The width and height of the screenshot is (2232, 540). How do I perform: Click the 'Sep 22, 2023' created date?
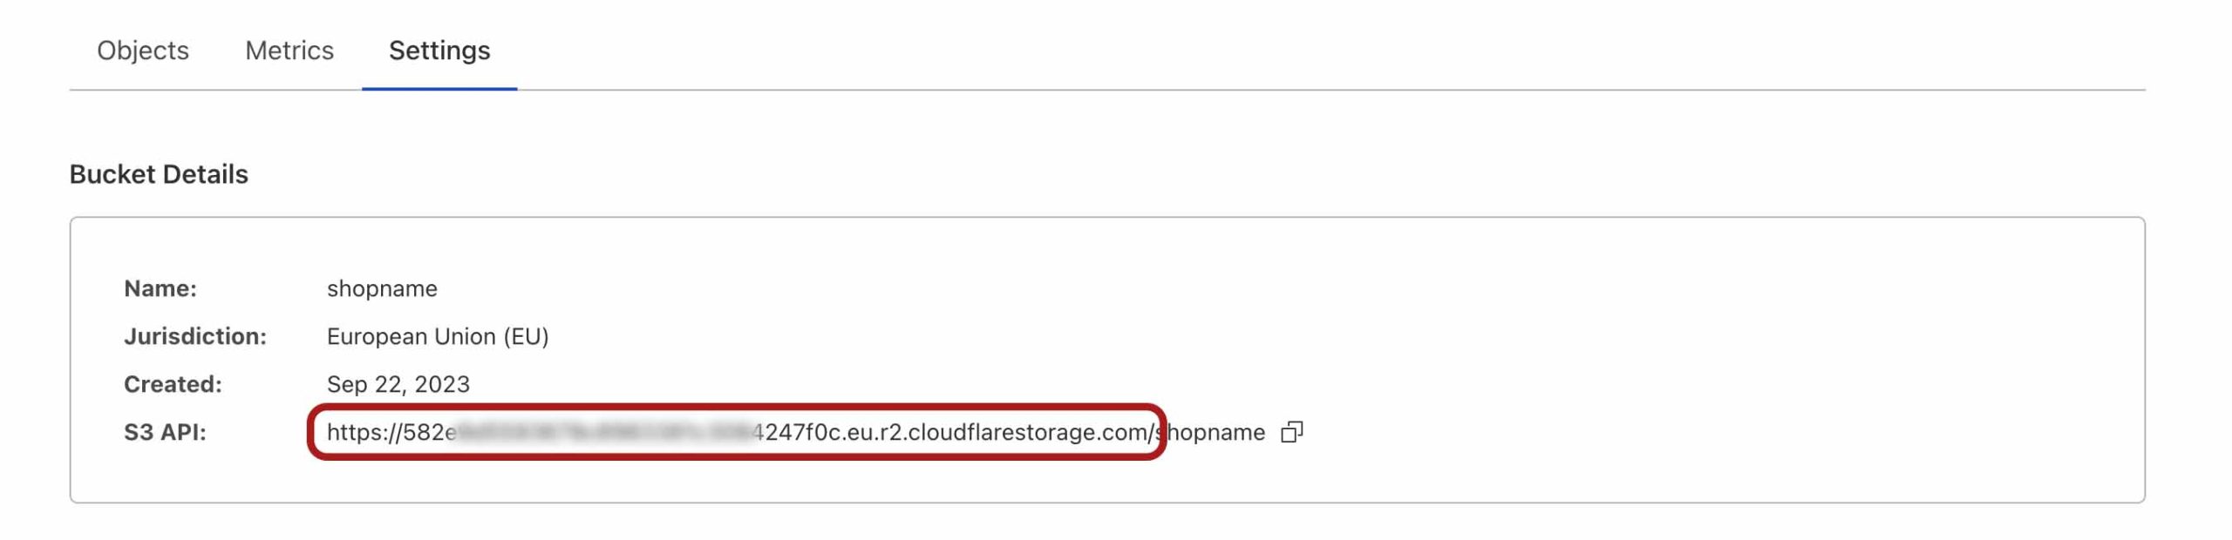pyautogui.click(x=398, y=384)
